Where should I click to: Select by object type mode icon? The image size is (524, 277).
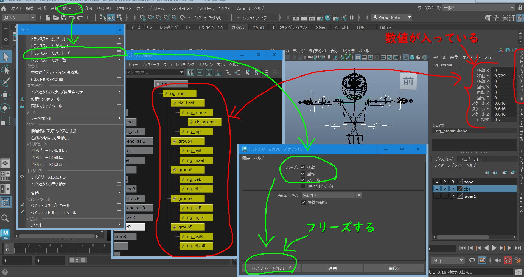coord(111,18)
